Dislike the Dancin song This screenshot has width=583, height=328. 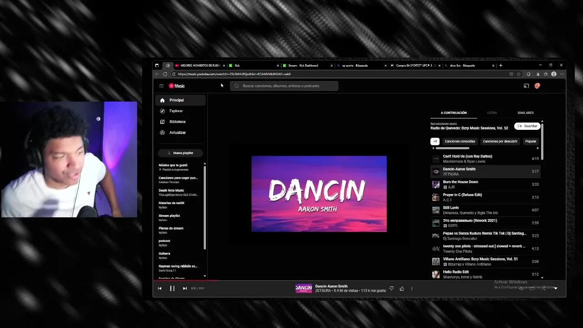pos(391,288)
